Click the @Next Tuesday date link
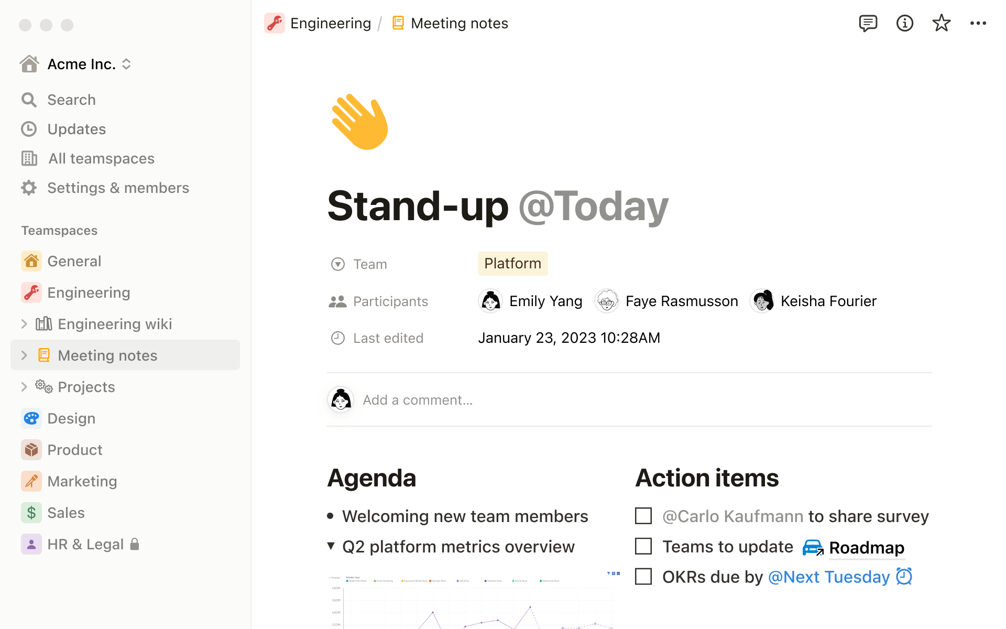The width and height of the screenshot is (1006, 629). point(828,577)
